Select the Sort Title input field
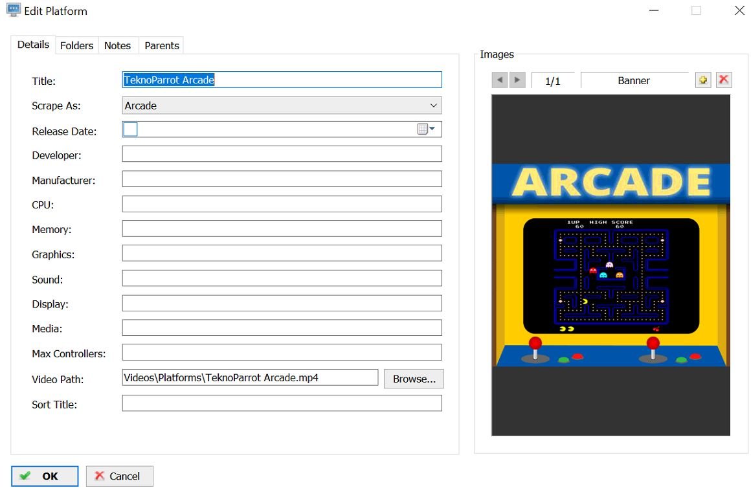Viewport: 751px width, 490px height. tap(282, 403)
